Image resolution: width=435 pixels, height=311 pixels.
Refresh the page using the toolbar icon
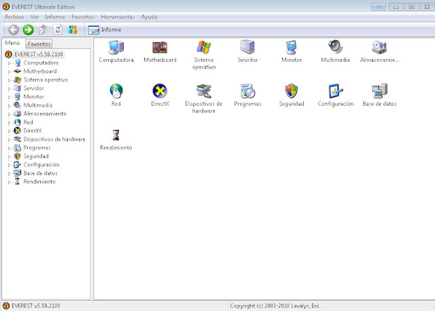coord(58,30)
